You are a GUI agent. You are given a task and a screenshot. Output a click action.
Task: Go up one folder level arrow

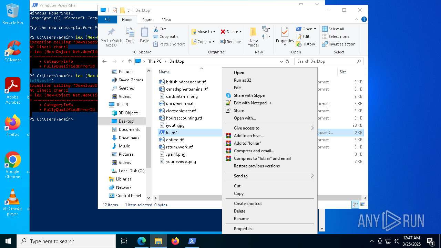tap(130, 61)
